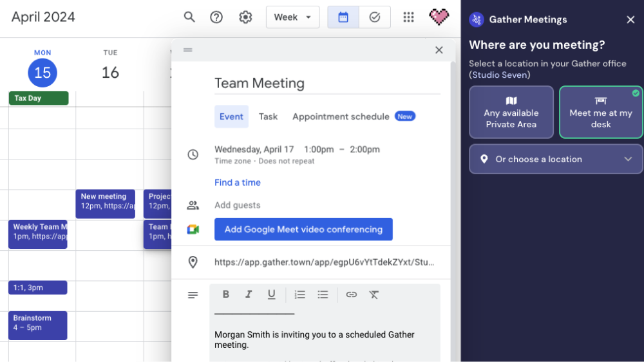
Task: Click the 'New' badge on Appointment schedule
Action: (405, 116)
